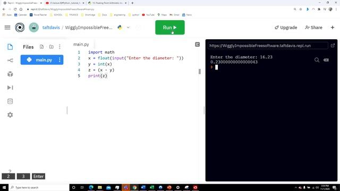Switch to the main.py editor tab
This screenshot has width=340, height=191.
(x=81, y=45)
